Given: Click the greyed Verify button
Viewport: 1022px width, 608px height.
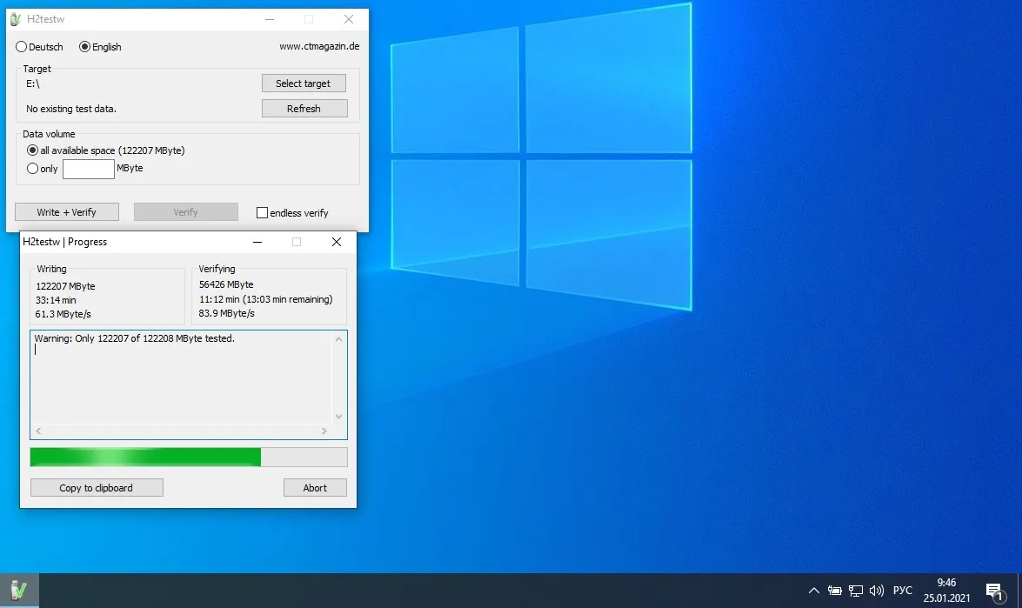Looking at the screenshot, I should (186, 211).
